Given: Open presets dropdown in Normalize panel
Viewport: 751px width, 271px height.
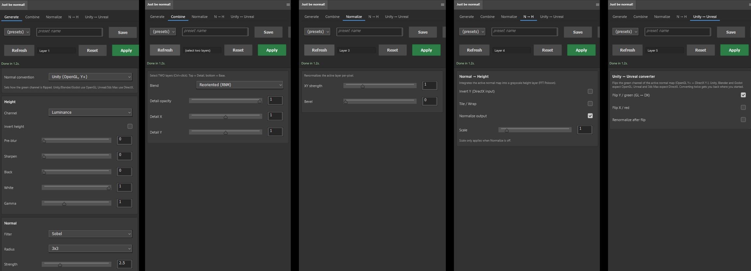Looking at the screenshot, I should click(x=317, y=32).
